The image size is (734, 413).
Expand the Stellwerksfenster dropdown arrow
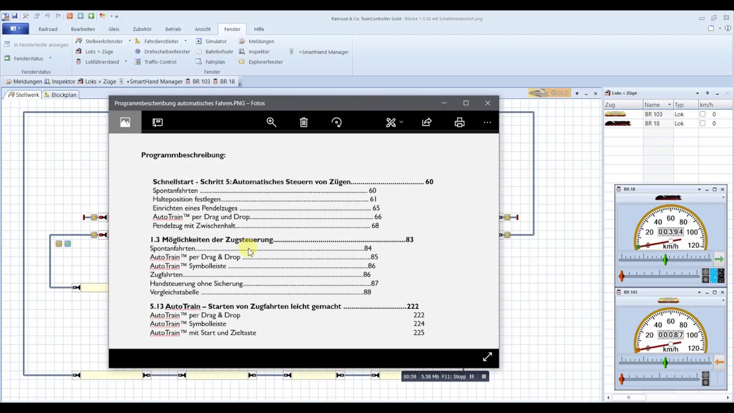click(x=130, y=41)
